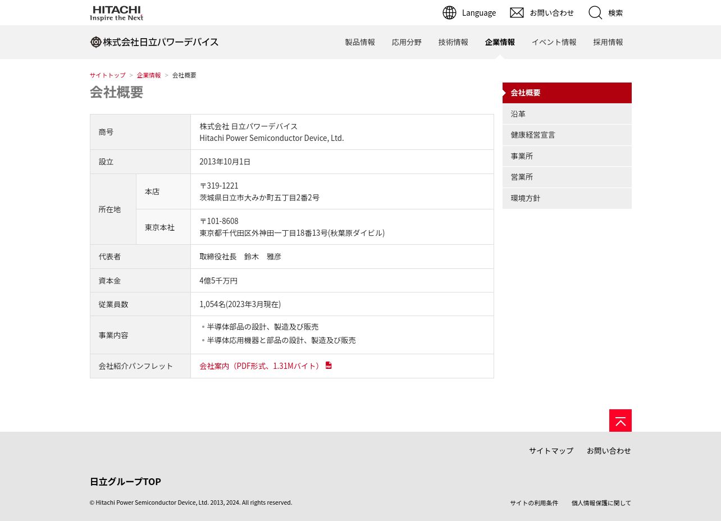The width and height of the screenshot is (721, 521).
Task: Click the 1,054名 employee count
Action: (240, 304)
